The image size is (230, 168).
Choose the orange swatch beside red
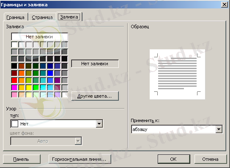[x=22, y=80]
